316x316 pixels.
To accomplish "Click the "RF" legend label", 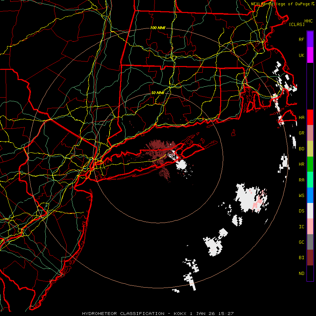I will pyautogui.click(x=301, y=39).
